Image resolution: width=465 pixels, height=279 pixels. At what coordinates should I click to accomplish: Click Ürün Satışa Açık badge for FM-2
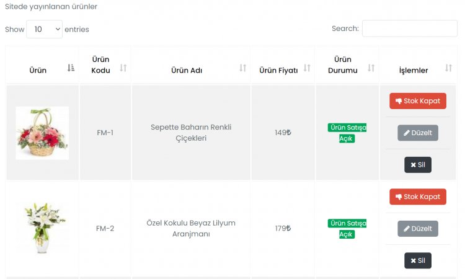point(347,229)
